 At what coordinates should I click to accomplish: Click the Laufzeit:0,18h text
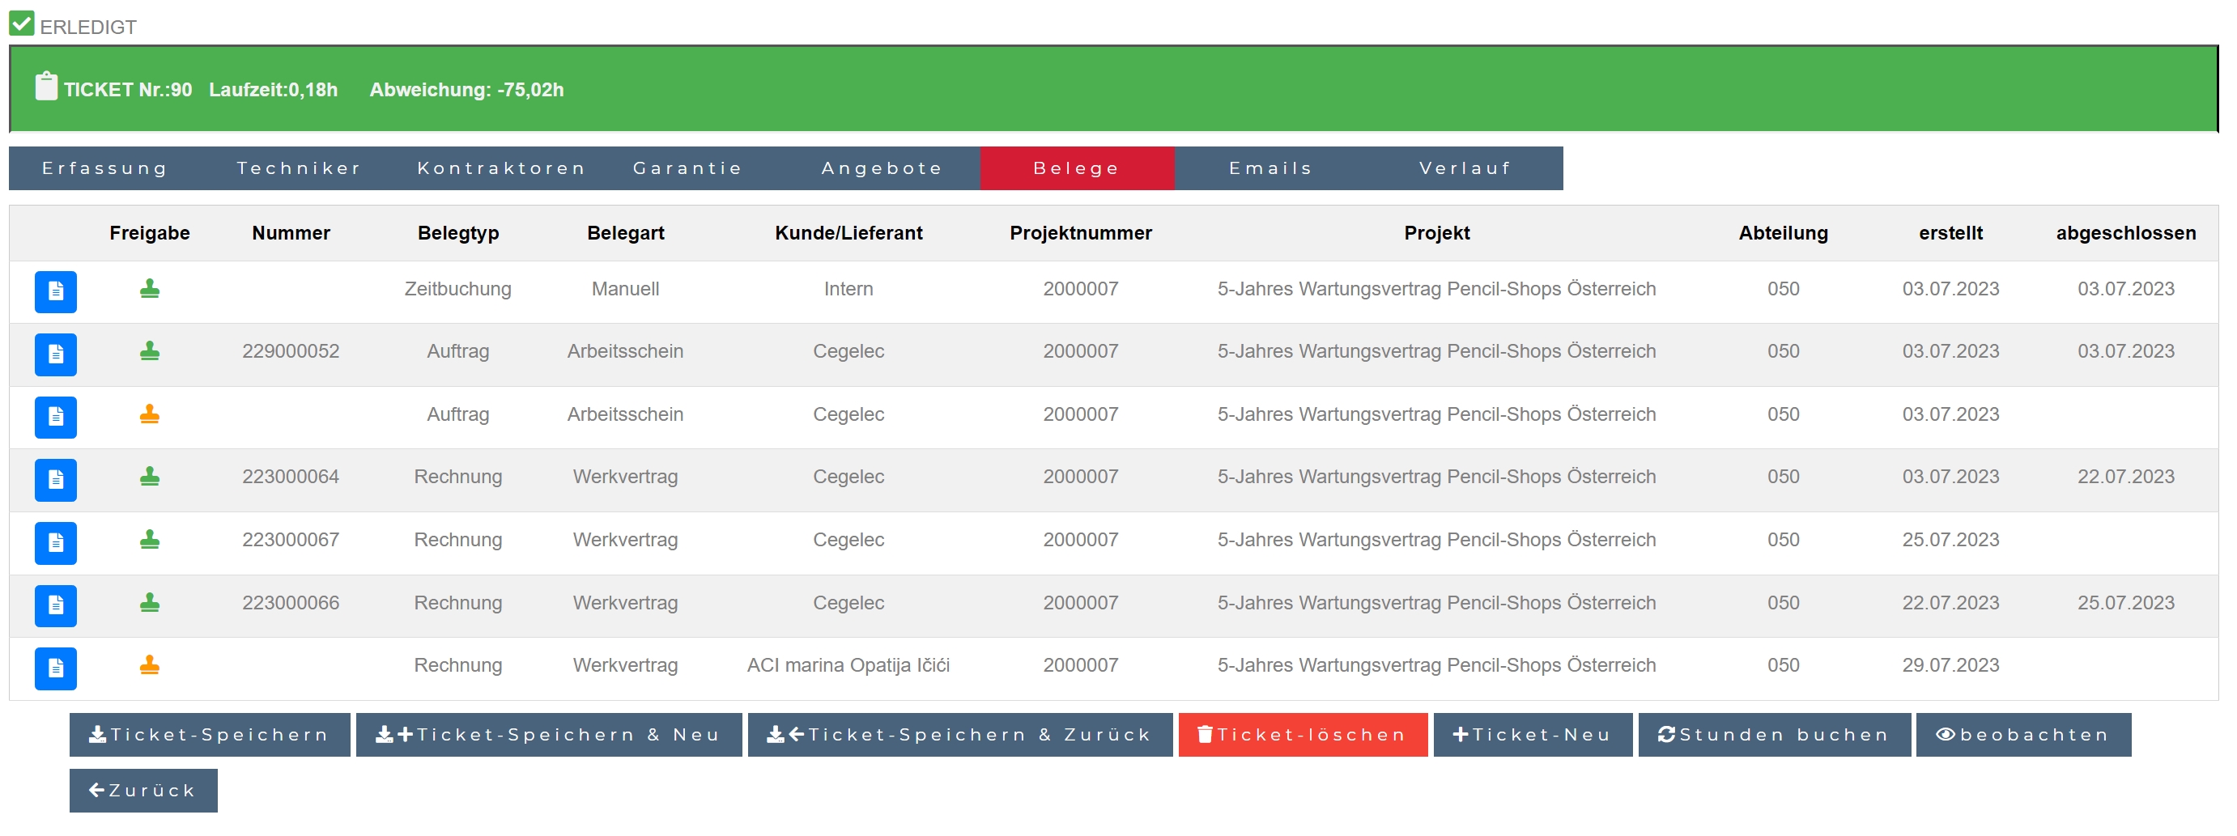click(x=274, y=89)
